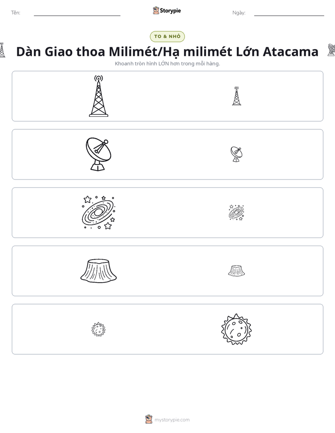Select the small radio tower picture
Viewport: 335px width, 433px height.
point(236,96)
